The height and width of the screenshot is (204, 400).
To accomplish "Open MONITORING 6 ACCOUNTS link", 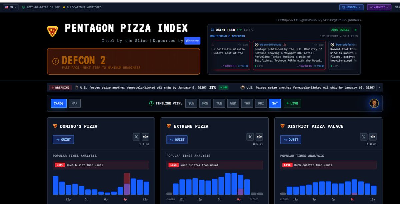I will tap(227, 36).
